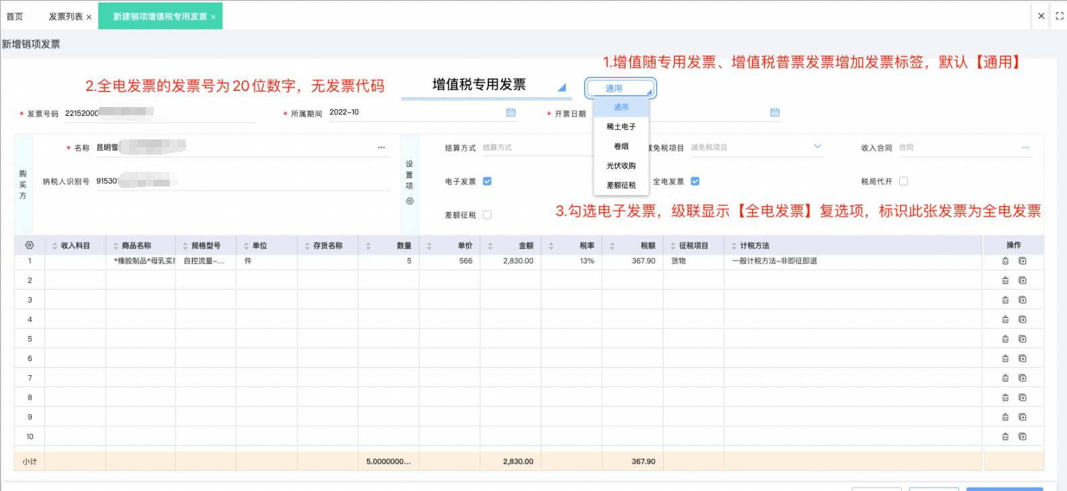Screen dimensions: 1067x491
Task: Delete row 1 with trash icon
Action: tap(1005, 261)
